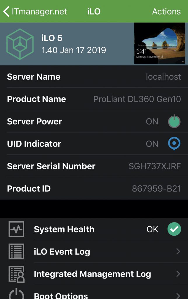Tap the Product ID 867959-B21 value

tap(156, 189)
